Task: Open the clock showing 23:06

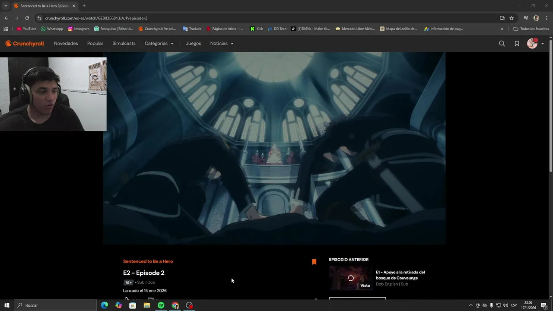Action: point(528,305)
